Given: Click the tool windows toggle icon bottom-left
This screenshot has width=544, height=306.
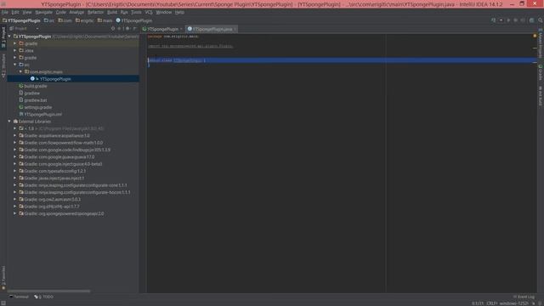Looking at the screenshot, I should click(3, 303).
